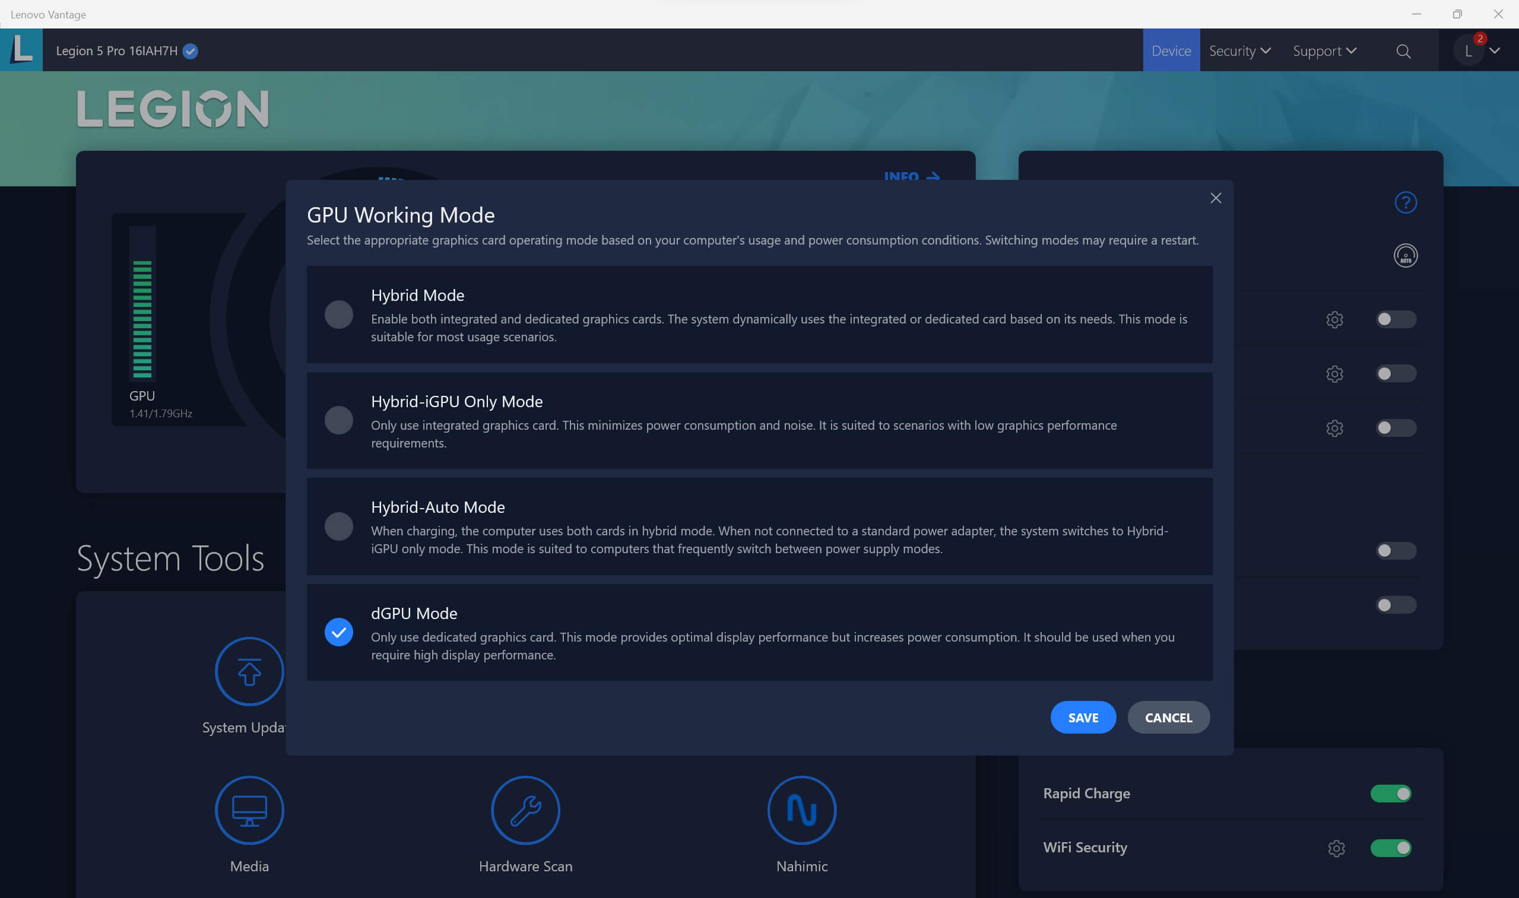Open settings gear beside WiFi Security
Image resolution: width=1519 pixels, height=898 pixels.
click(x=1336, y=848)
